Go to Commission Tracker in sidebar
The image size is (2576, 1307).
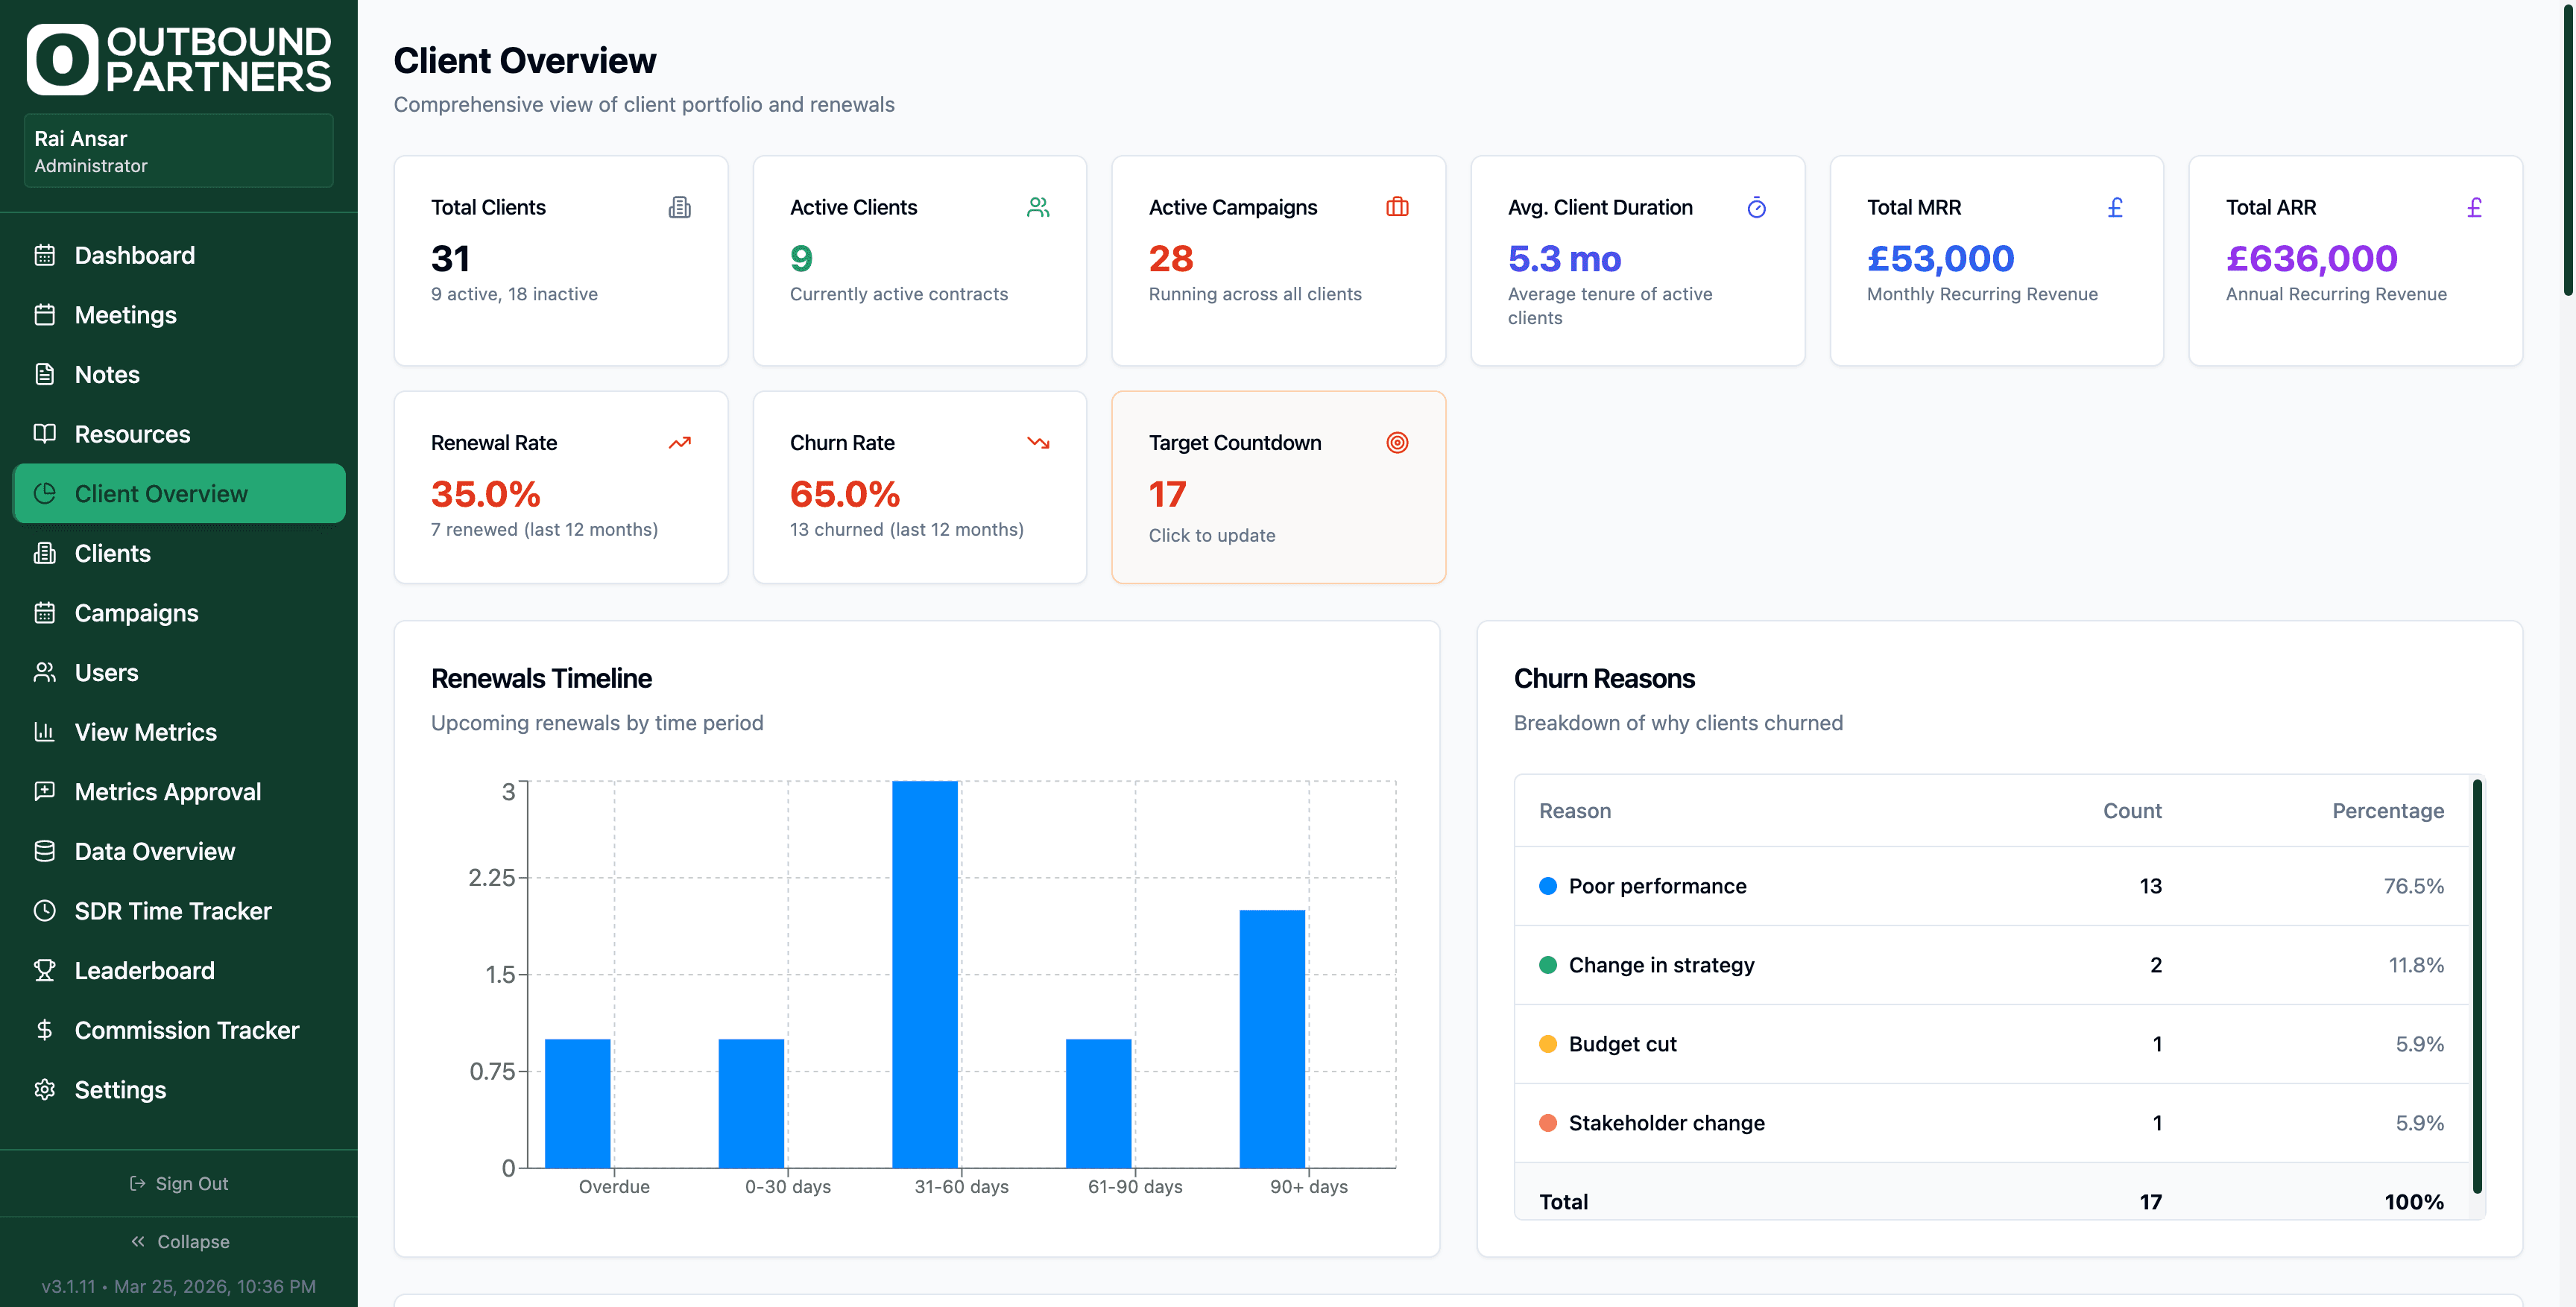[186, 1030]
